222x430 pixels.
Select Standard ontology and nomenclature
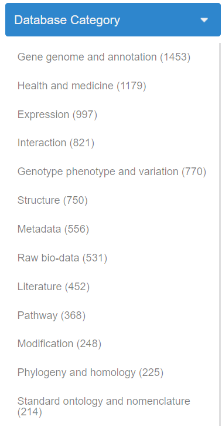[x=104, y=407]
